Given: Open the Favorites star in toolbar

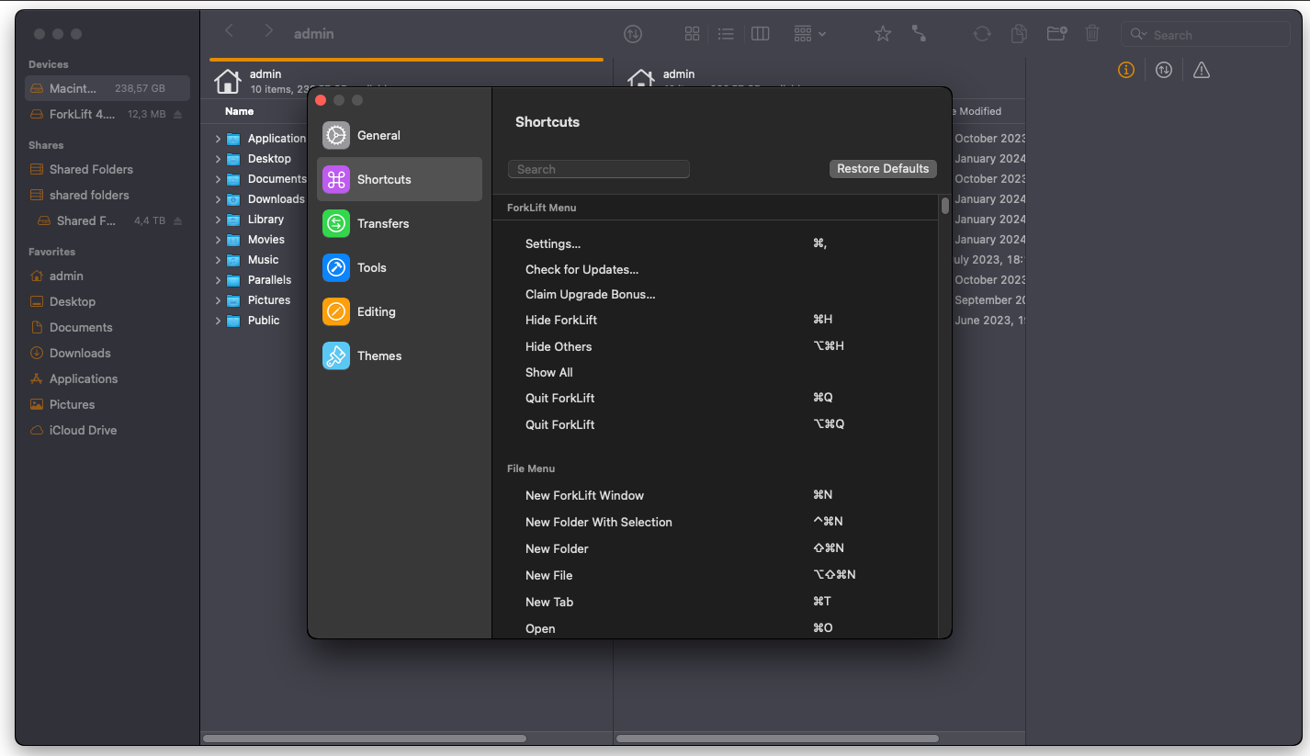Looking at the screenshot, I should click(883, 34).
